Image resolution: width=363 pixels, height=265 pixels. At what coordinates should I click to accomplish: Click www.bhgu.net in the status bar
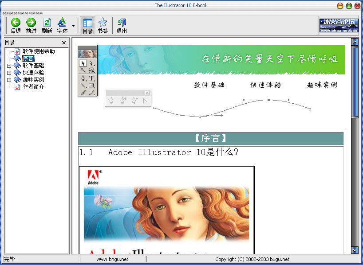[x=113, y=259]
